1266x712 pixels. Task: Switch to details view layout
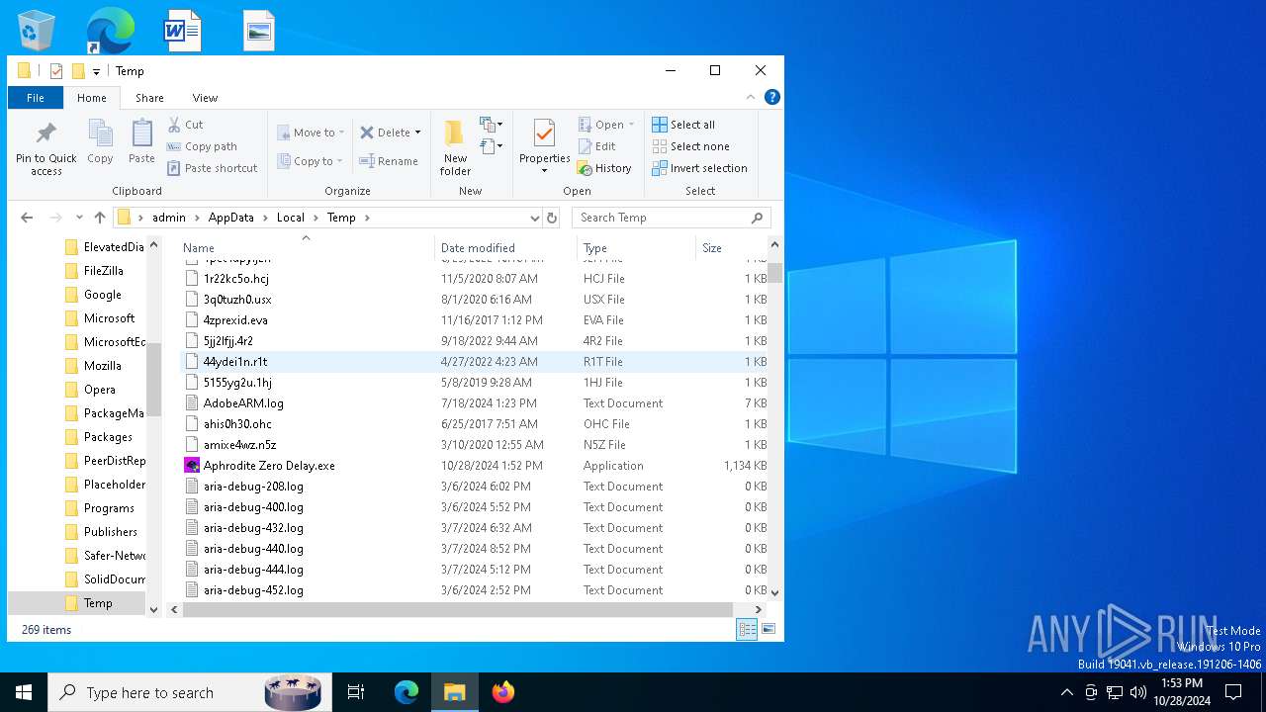pyautogui.click(x=748, y=629)
